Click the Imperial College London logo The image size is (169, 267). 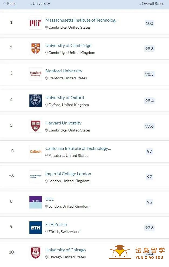click(x=36, y=177)
